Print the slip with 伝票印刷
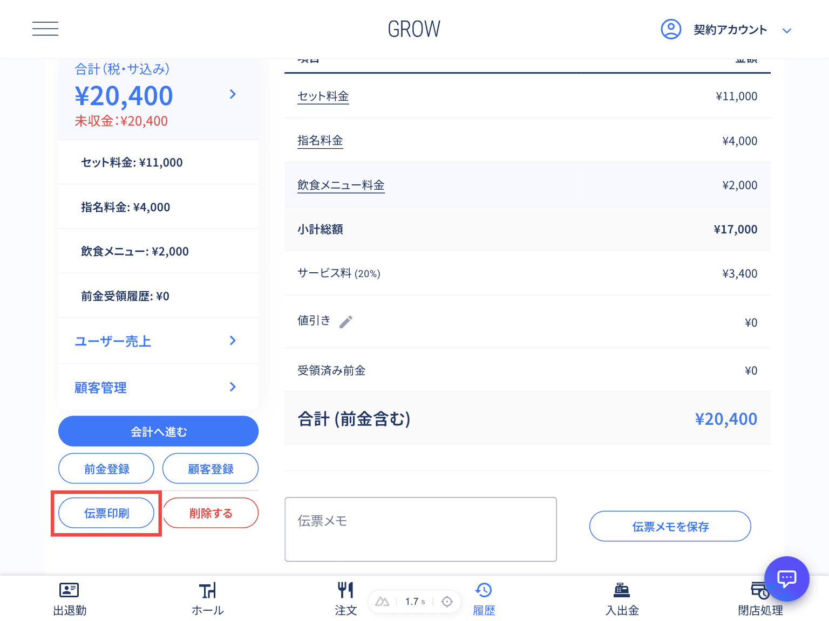 (106, 513)
